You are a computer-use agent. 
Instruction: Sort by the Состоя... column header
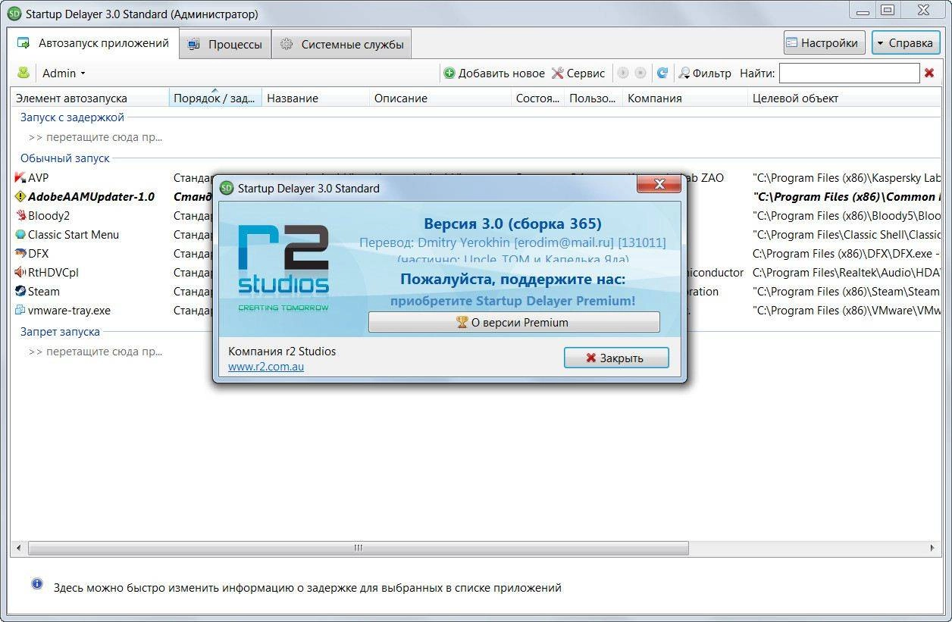click(537, 98)
